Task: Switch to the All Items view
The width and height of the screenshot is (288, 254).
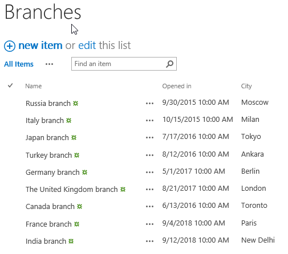Action: 19,64
